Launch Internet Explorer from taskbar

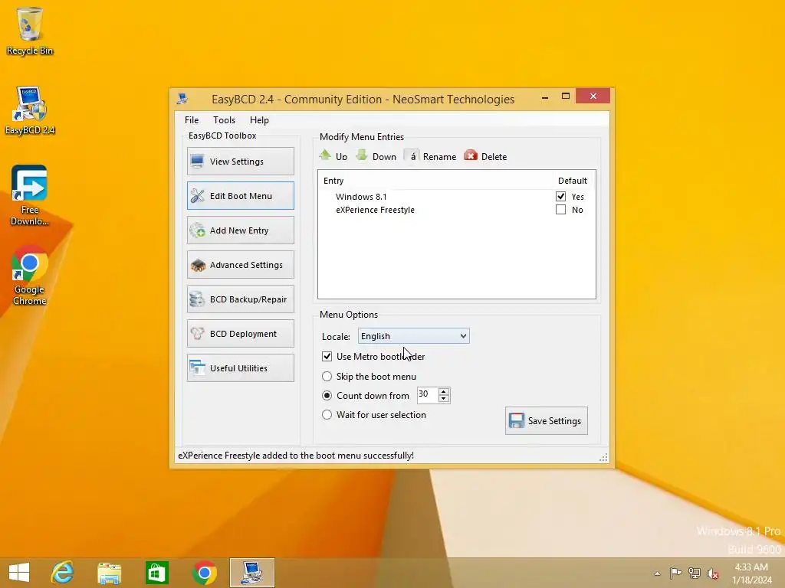point(63,573)
